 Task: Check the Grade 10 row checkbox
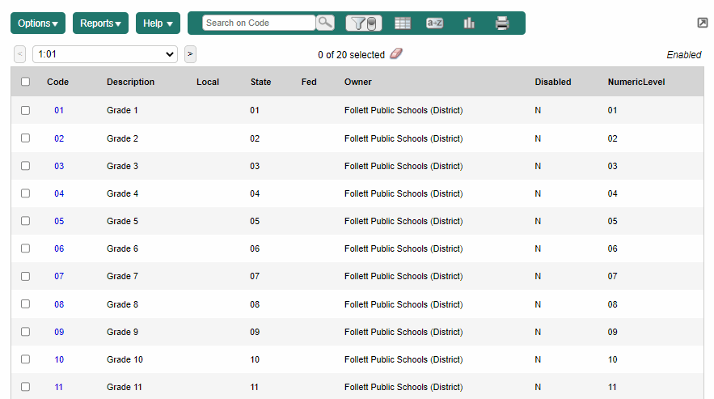coord(26,359)
